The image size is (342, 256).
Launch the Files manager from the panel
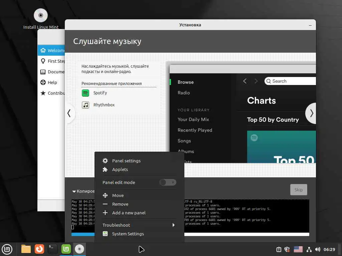coord(26,249)
